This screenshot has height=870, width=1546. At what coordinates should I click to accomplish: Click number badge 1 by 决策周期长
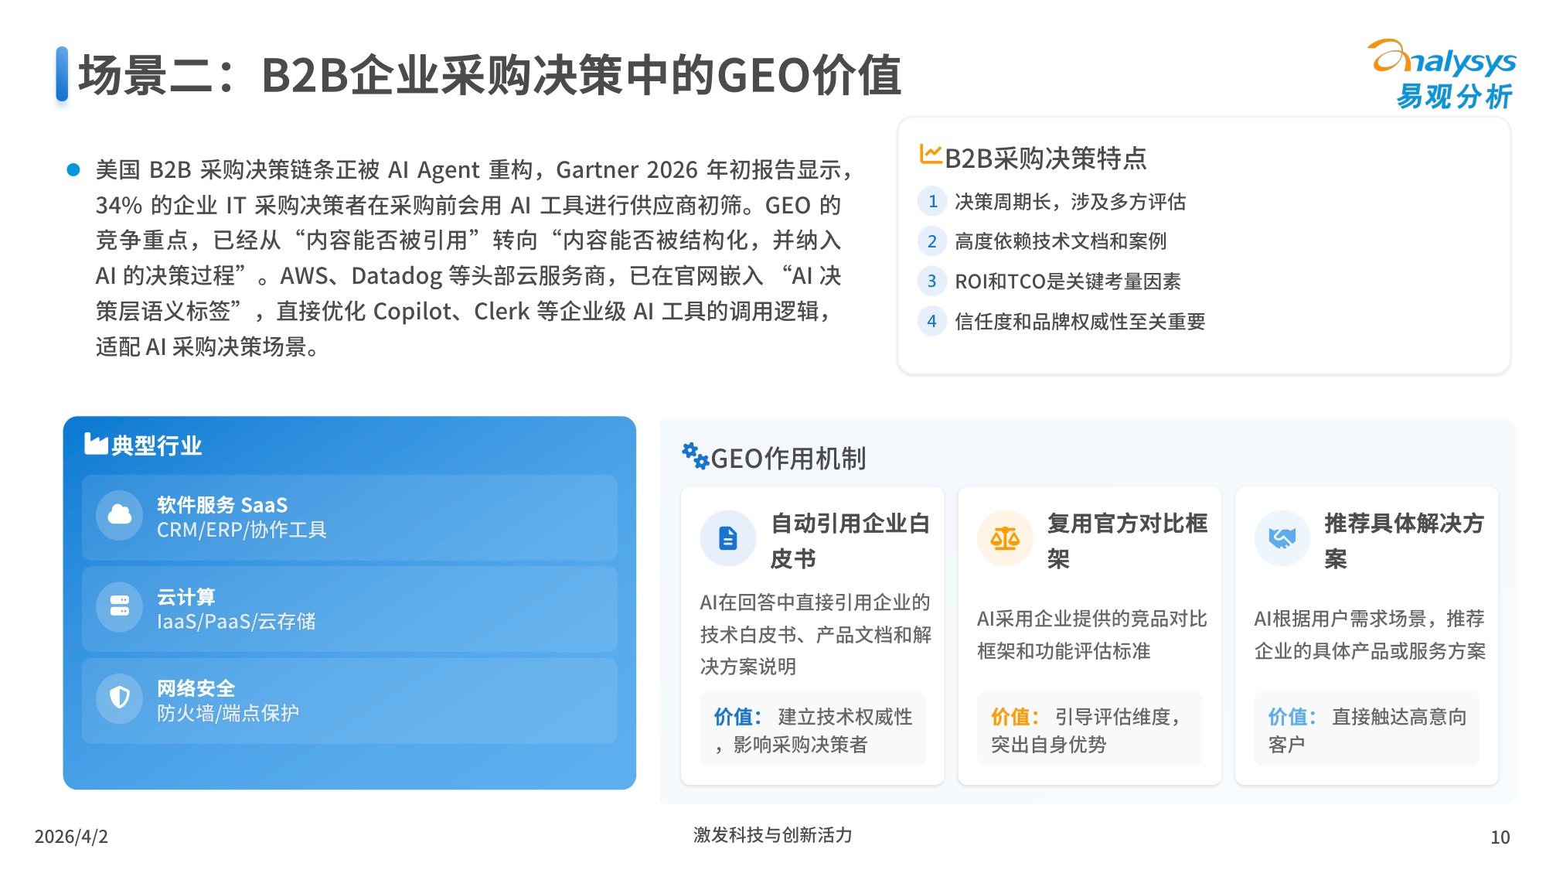point(932,201)
